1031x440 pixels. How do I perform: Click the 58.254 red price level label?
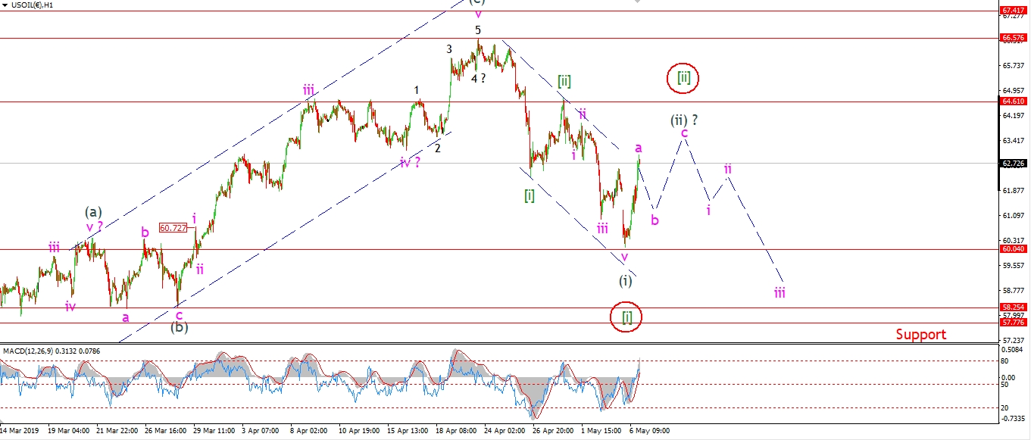tap(1014, 308)
